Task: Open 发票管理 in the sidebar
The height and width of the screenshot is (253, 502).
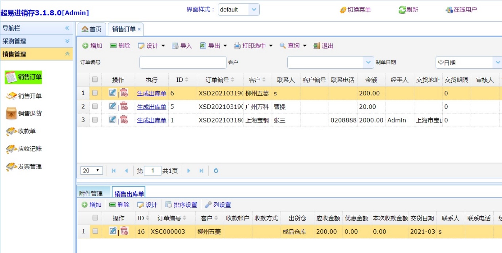Action: click(24, 166)
